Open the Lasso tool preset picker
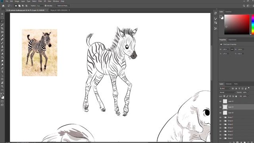 point(10,6)
